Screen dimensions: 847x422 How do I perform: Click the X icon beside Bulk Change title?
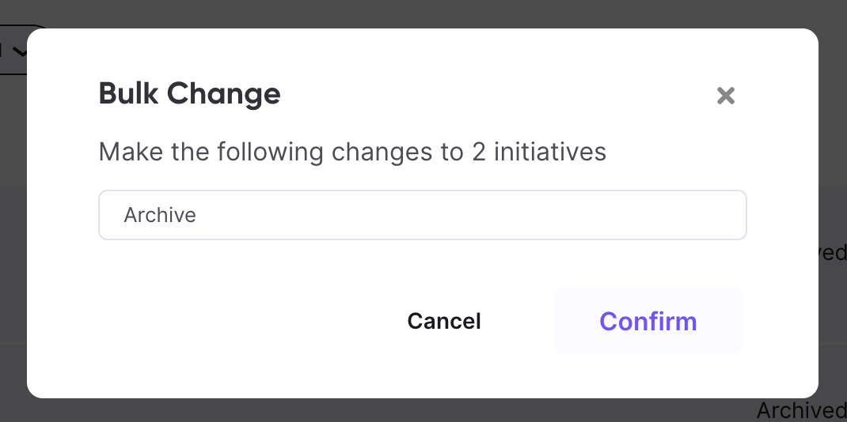tap(725, 96)
